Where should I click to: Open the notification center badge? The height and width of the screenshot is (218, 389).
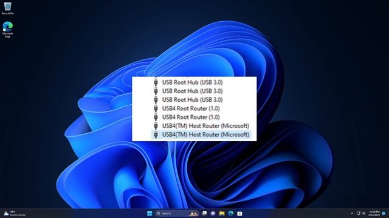coord(384,213)
